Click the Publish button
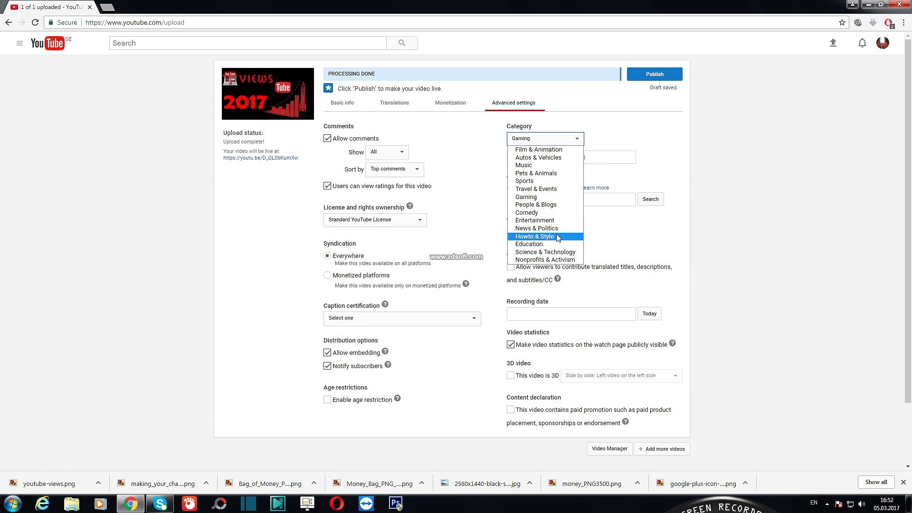Viewport: 912px width, 513px height. click(x=655, y=74)
